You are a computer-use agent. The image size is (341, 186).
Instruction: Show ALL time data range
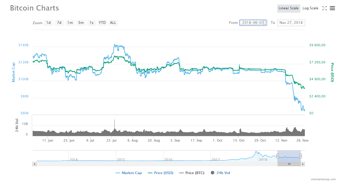[x=113, y=23]
